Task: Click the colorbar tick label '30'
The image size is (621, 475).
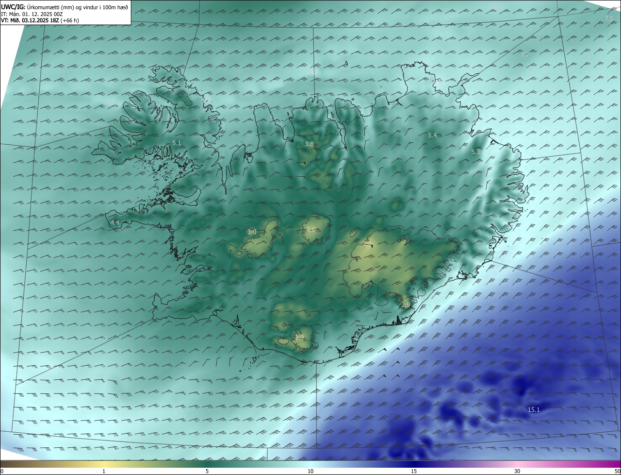Action: pos(517,471)
